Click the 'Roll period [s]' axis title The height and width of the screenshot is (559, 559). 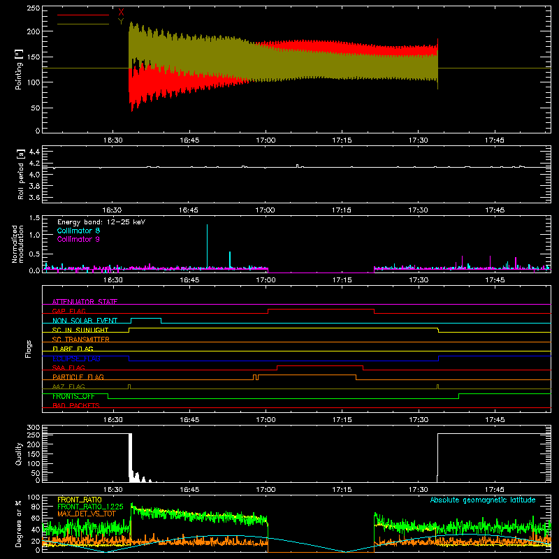(x=21, y=174)
